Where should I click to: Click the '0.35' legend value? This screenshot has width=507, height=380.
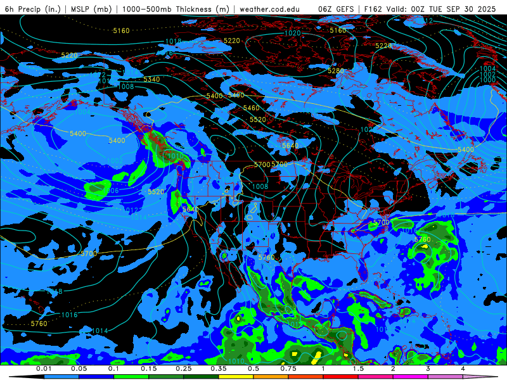tap(219, 369)
